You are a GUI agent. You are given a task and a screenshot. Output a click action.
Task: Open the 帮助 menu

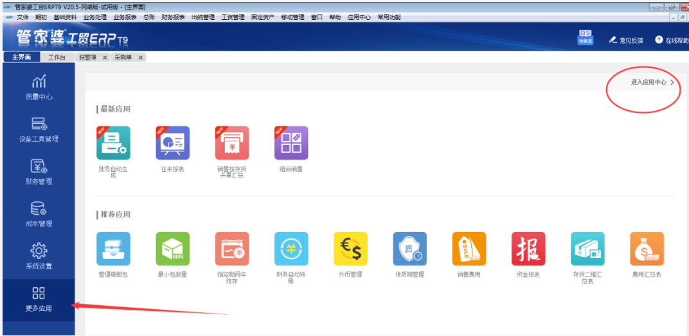click(x=335, y=17)
